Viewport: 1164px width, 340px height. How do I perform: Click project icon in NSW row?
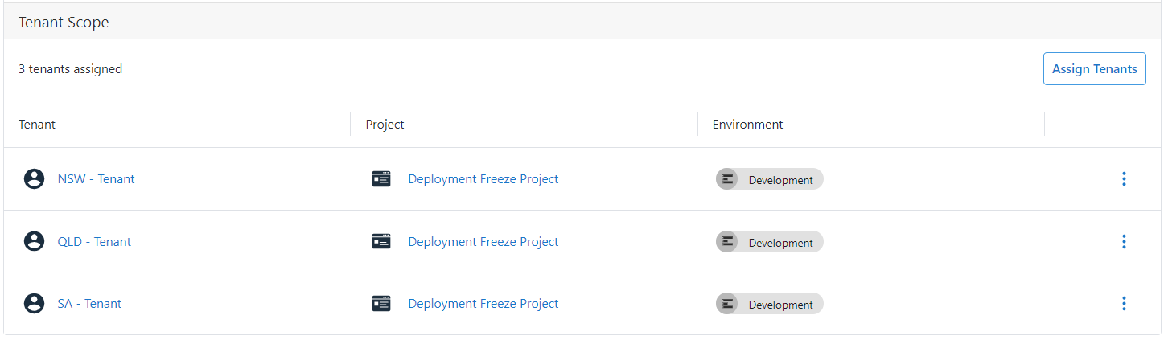[381, 179]
